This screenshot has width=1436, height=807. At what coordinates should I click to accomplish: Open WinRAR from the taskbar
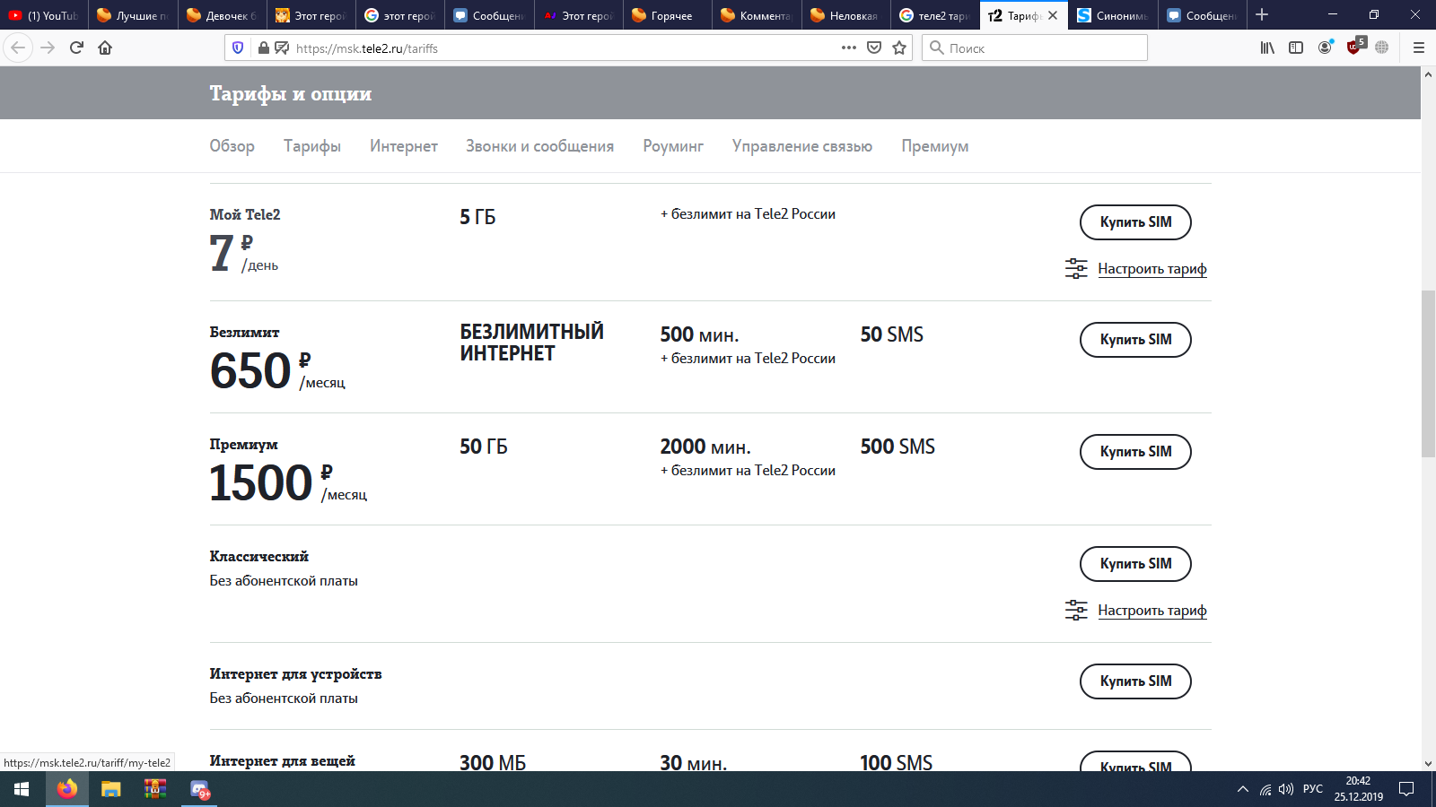point(155,789)
